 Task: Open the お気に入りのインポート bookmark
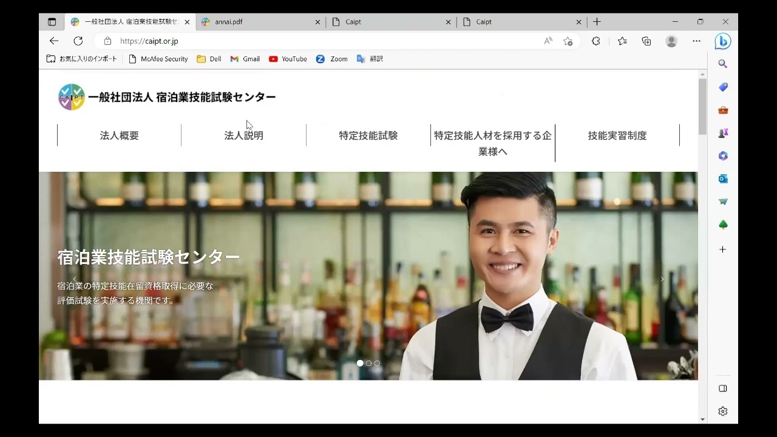pyautogui.click(x=81, y=59)
